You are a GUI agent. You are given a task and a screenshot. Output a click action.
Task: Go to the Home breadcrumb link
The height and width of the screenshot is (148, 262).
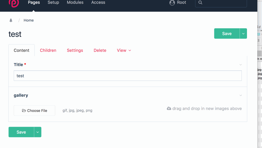click(29, 20)
